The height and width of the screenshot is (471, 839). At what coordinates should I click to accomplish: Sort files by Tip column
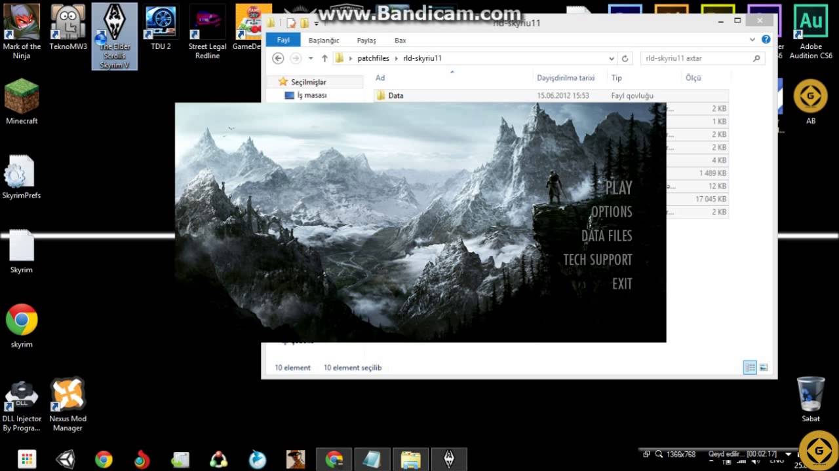[x=617, y=78]
